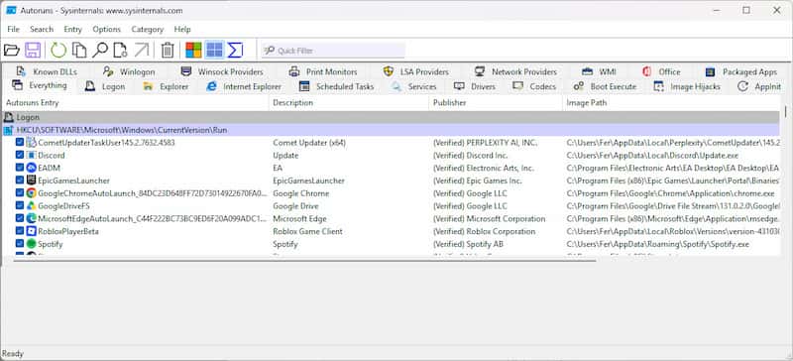Click the Copy toolbar icon
The height and width of the screenshot is (361, 793).
point(79,51)
